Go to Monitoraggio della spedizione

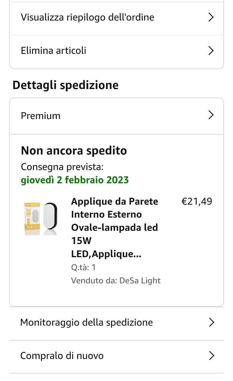86,322
